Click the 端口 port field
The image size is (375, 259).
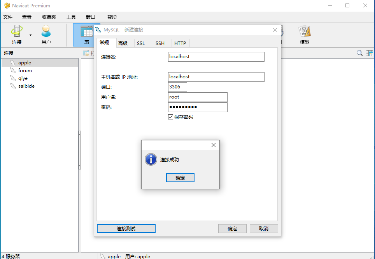pos(177,87)
